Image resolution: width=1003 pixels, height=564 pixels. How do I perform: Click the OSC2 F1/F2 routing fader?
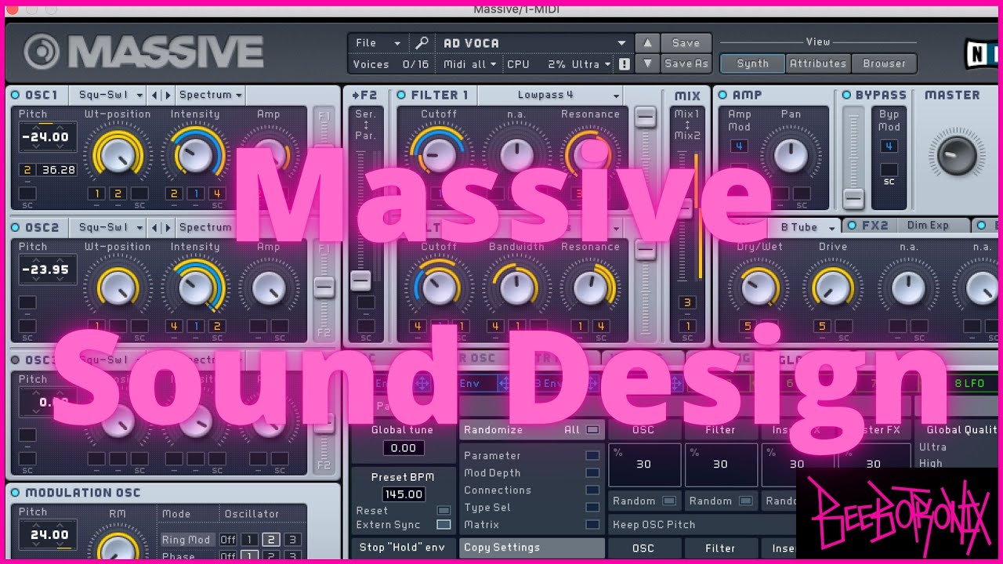tap(324, 287)
